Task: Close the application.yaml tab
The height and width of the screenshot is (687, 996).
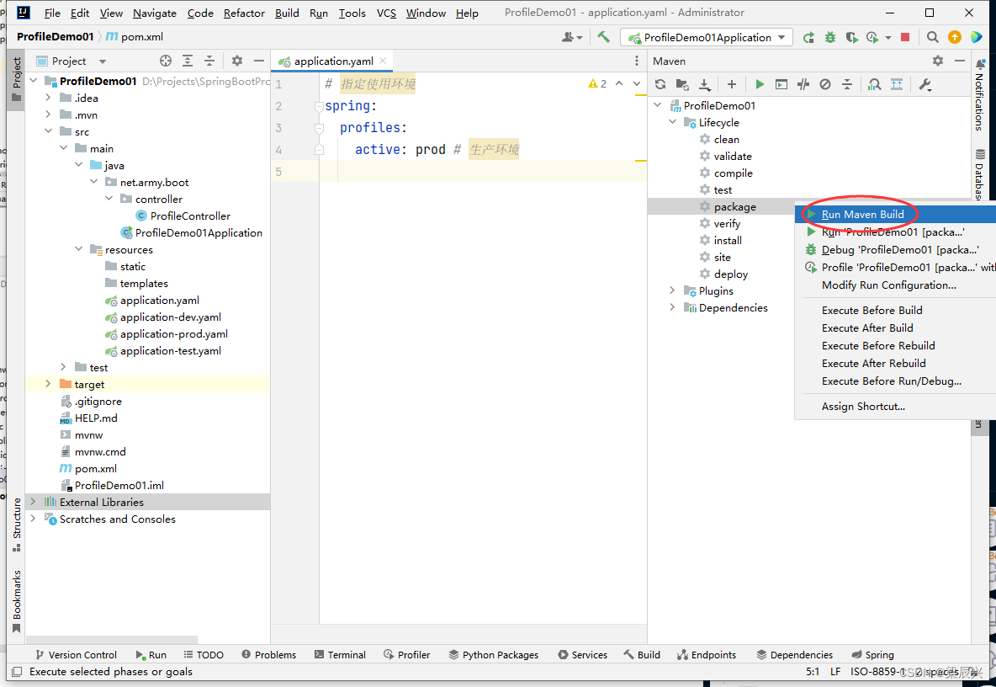Action: [383, 61]
